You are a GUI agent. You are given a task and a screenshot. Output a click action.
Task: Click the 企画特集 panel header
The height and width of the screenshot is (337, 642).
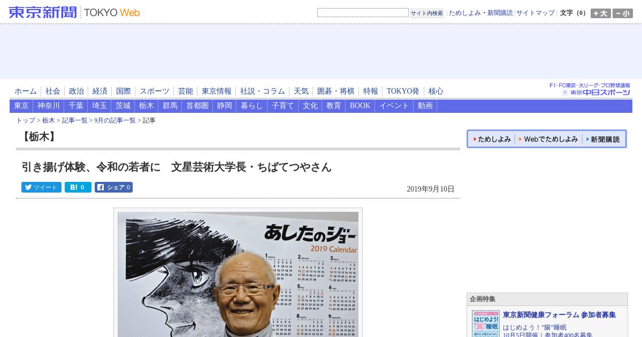pos(547,299)
